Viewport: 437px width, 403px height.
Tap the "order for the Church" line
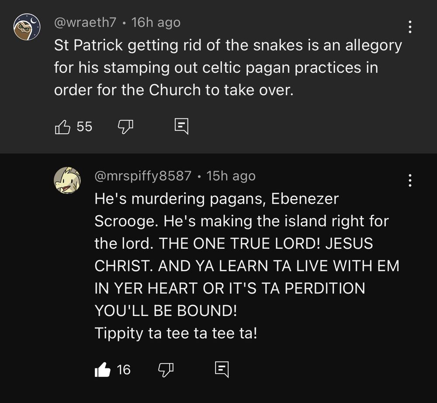[174, 90]
